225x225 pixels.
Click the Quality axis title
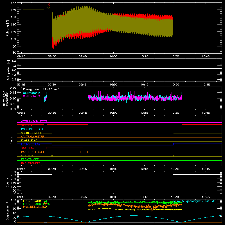[8, 183]
